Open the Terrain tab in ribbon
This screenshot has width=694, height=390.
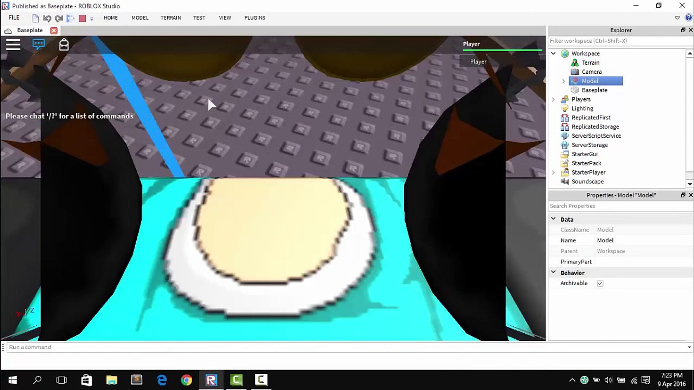[171, 18]
